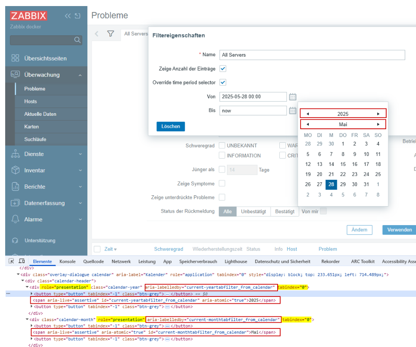The width and height of the screenshot is (416, 347).
Task: Click the Überwachung monitoring icon
Action: [16, 74]
